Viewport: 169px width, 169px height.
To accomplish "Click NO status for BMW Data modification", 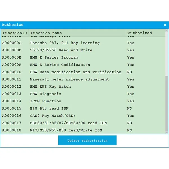I will coord(130,72).
